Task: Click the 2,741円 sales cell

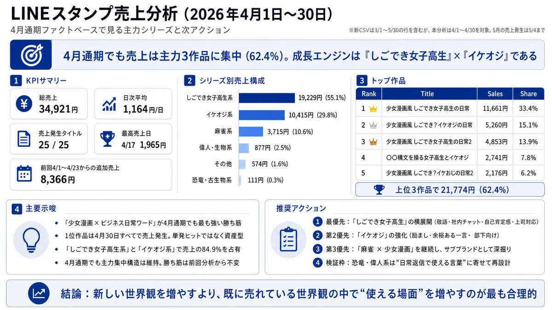Action: 497,158
